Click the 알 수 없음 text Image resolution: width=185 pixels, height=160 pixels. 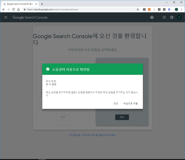51,84
